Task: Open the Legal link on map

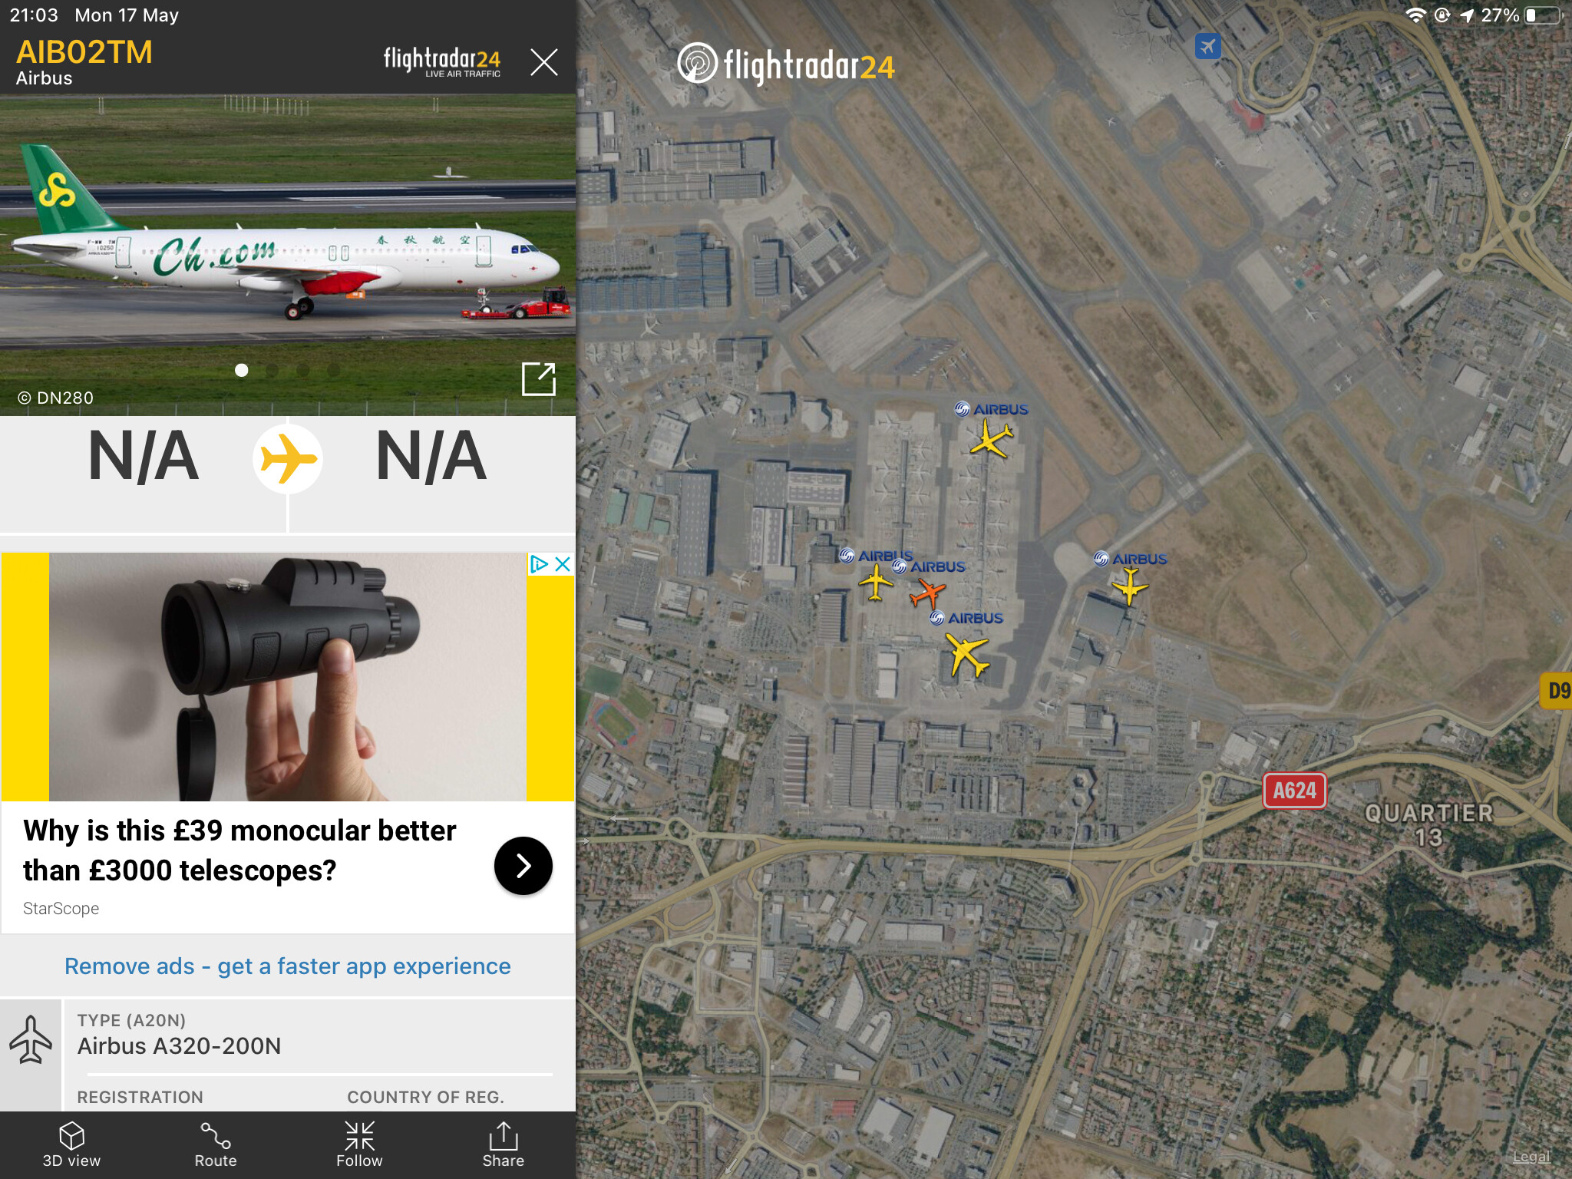Action: point(1531,1157)
